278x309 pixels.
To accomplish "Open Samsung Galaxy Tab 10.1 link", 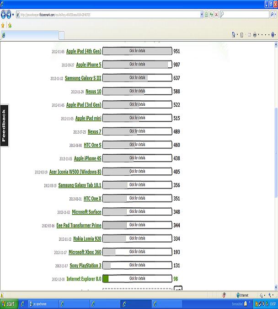I will coord(80,185).
